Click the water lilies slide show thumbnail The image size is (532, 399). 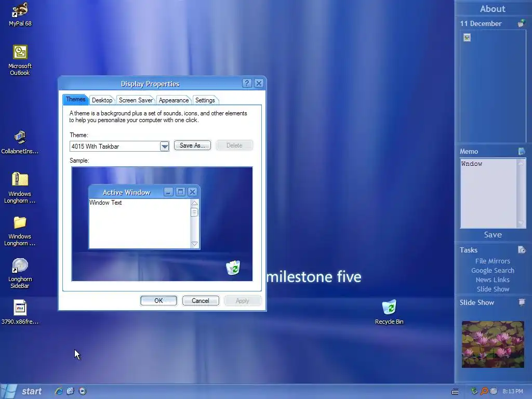click(x=493, y=344)
